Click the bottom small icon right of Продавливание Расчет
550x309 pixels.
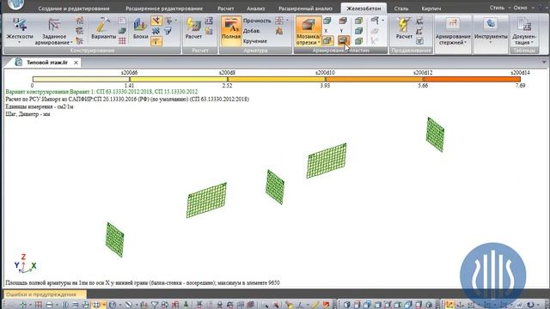click(x=419, y=41)
